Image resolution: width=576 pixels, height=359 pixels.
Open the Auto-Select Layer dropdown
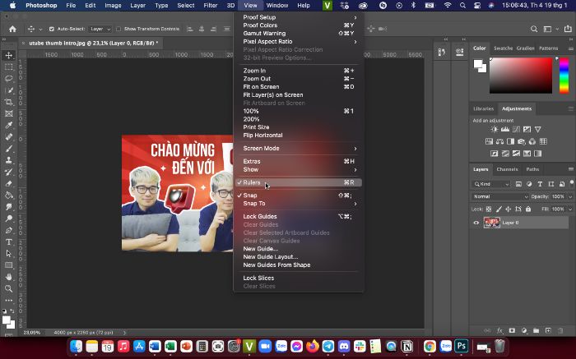point(100,29)
